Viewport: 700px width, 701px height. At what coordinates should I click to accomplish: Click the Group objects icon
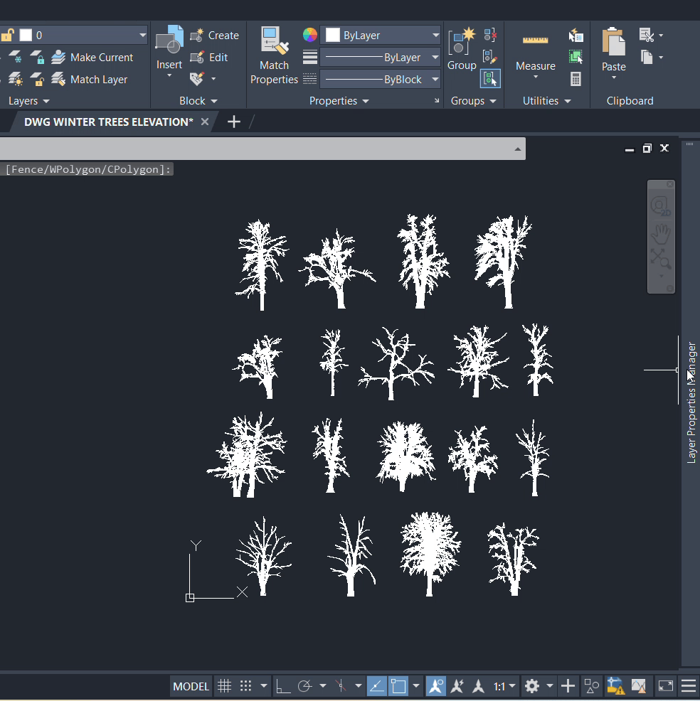[461, 50]
